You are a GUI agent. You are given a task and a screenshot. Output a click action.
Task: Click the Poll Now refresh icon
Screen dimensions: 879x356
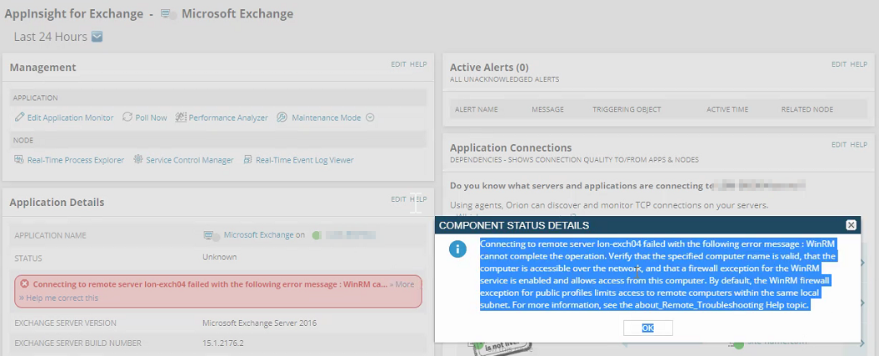point(127,118)
